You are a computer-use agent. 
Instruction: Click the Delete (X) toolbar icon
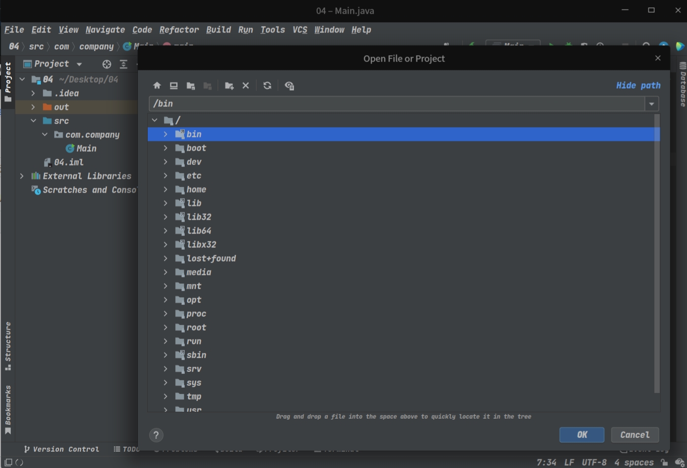point(246,86)
